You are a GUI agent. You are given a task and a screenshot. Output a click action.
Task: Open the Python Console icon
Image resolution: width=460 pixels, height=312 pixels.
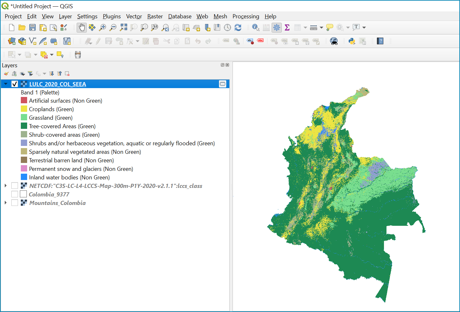352,41
